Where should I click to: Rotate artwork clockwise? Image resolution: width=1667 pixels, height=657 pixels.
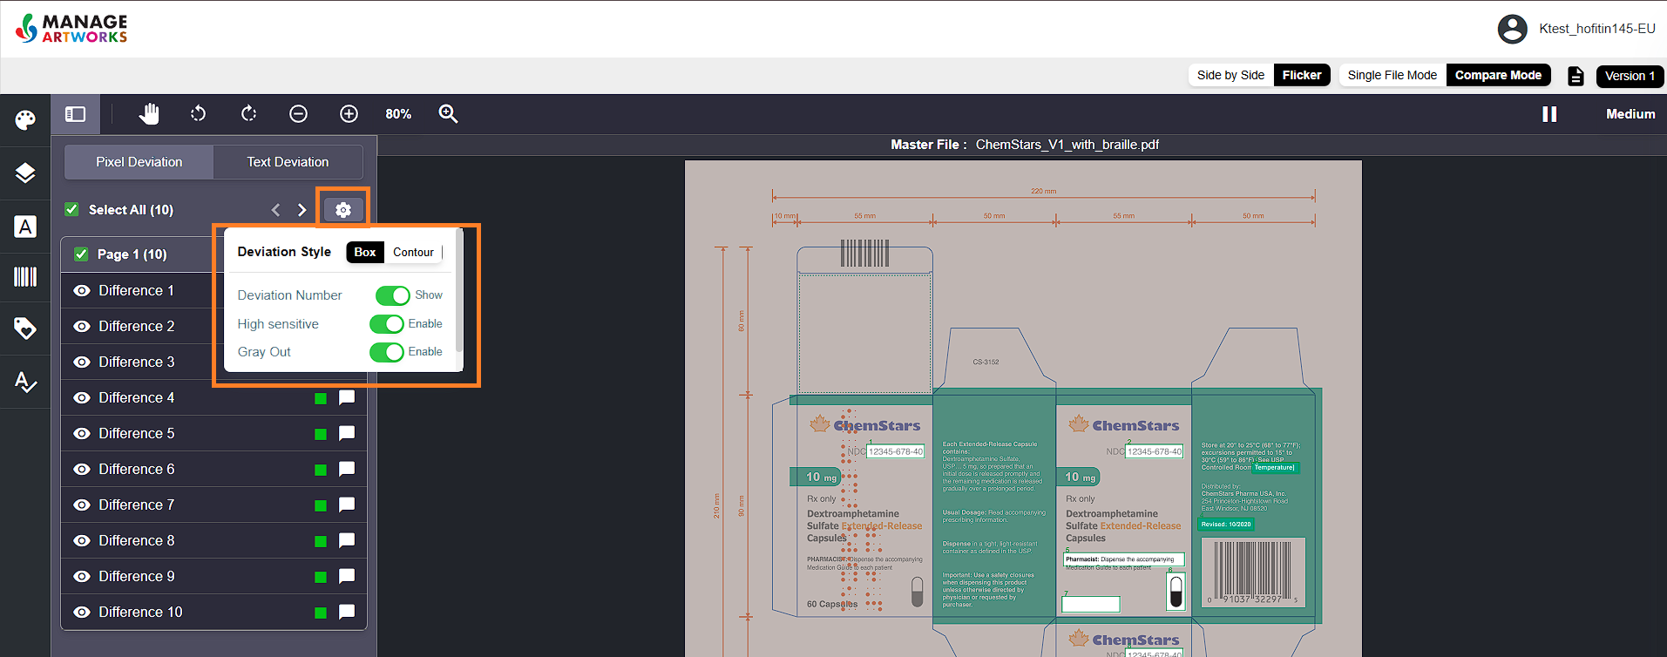[x=248, y=114]
